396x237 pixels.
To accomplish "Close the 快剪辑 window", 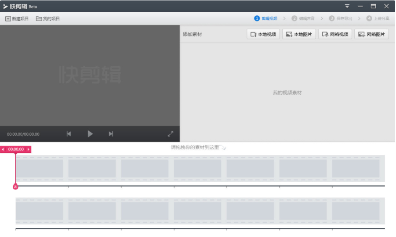I will coord(386,6).
